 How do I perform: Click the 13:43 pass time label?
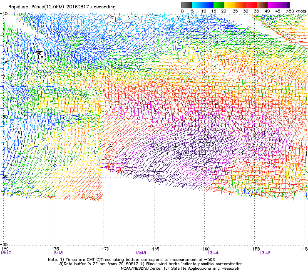point(140,253)
